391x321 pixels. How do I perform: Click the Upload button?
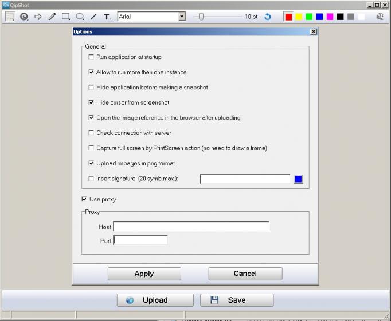[155, 300]
